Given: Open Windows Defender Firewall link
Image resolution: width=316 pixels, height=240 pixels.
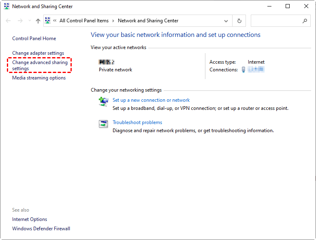Looking at the screenshot, I should point(41,229).
